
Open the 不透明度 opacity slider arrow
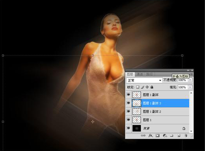pos(190,80)
